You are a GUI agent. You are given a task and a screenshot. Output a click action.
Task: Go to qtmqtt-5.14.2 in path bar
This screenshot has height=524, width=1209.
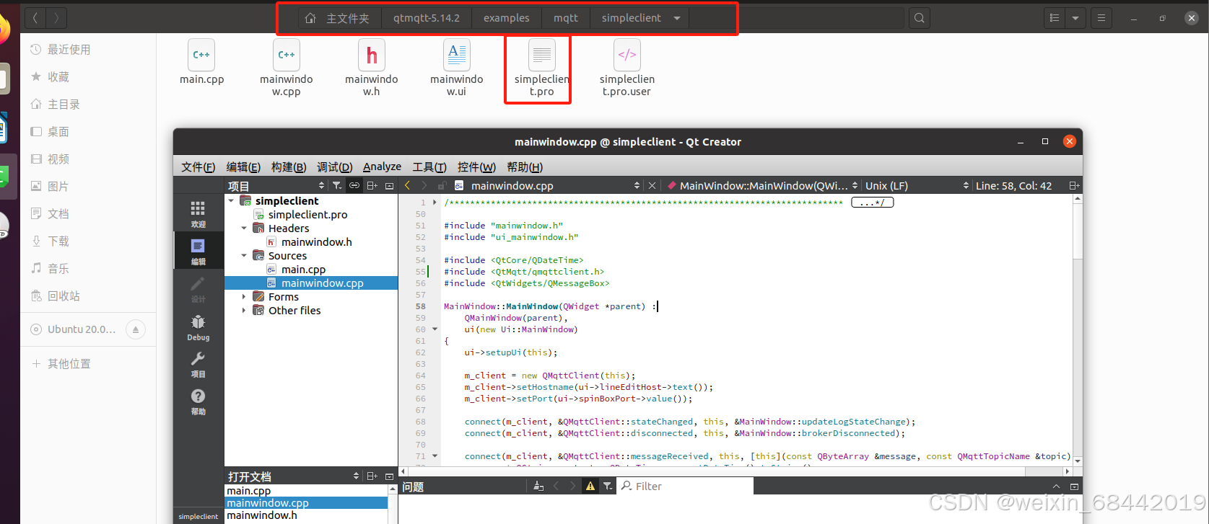tap(427, 18)
